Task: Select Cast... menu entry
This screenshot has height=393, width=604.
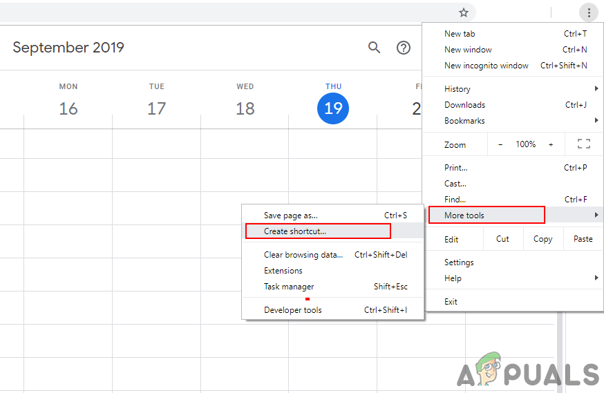Action: 513,184
